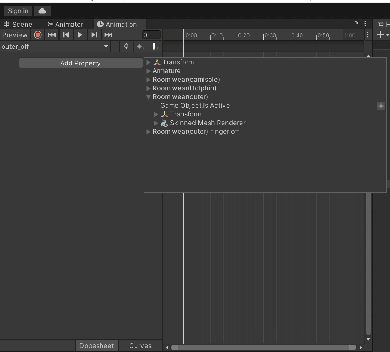Go to the previous keyframe
This screenshot has width=390, height=352.
[x=65, y=35]
